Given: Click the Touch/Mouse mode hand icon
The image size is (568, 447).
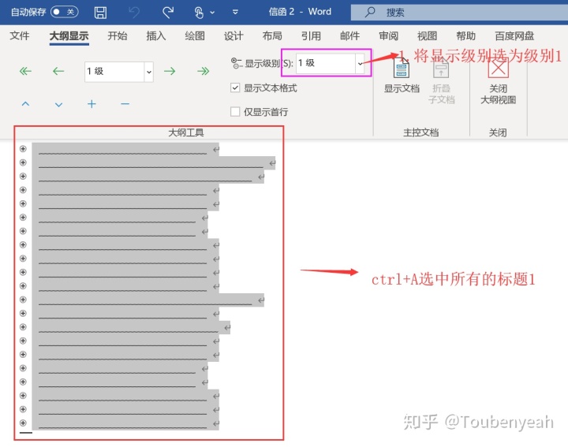Looking at the screenshot, I should (199, 13).
